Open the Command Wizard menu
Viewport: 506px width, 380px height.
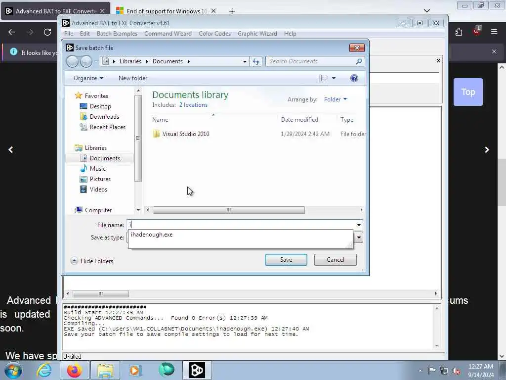(168, 34)
